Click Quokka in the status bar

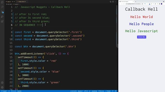(x=19, y=91)
